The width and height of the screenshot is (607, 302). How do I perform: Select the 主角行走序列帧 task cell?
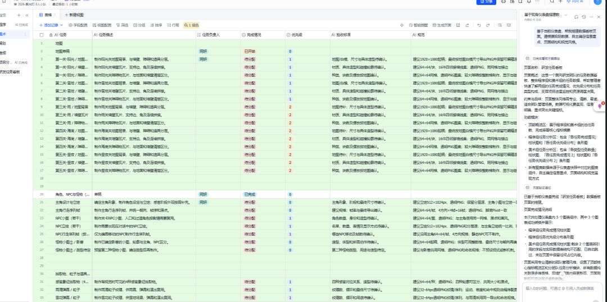point(70,210)
